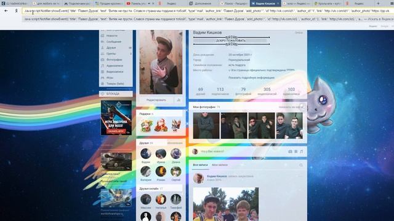Select the Все записи wall tab
394x221 pixels.
pos(200,165)
